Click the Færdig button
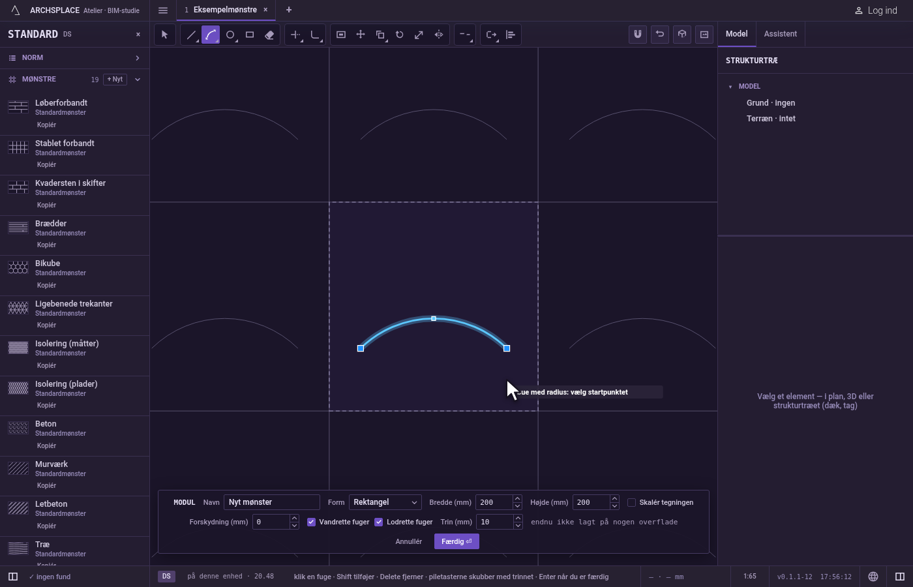913x587 pixels. point(456,541)
